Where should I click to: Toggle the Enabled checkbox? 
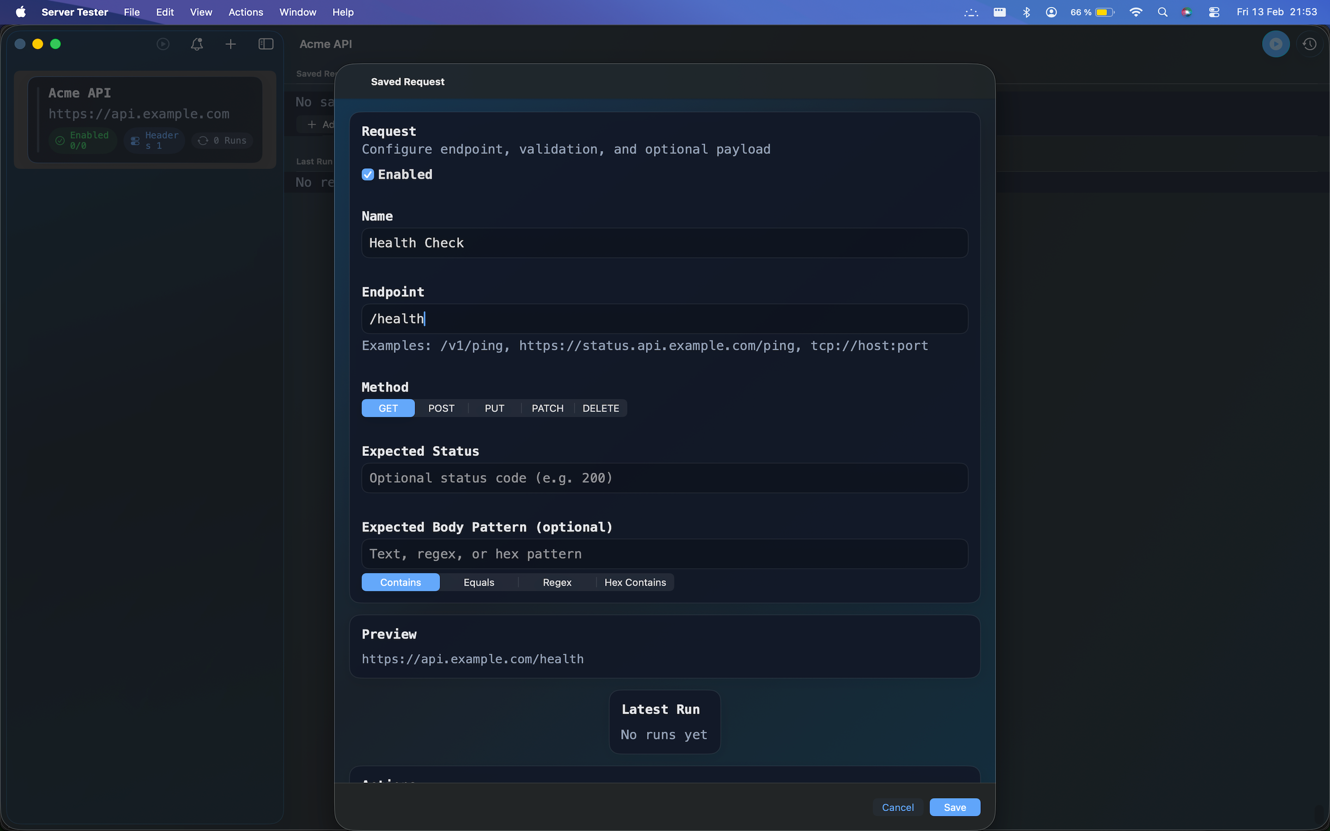pos(368,175)
